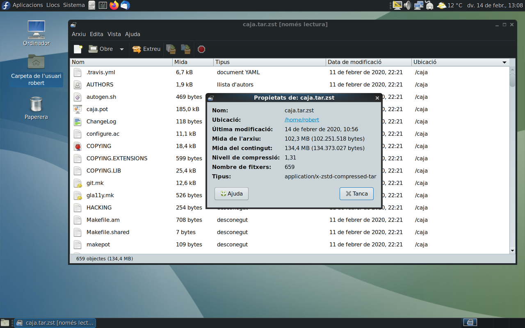Screen dimensions: 525x328
Task: Create a new archive with the toolbar icon
Action: point(78,49)
